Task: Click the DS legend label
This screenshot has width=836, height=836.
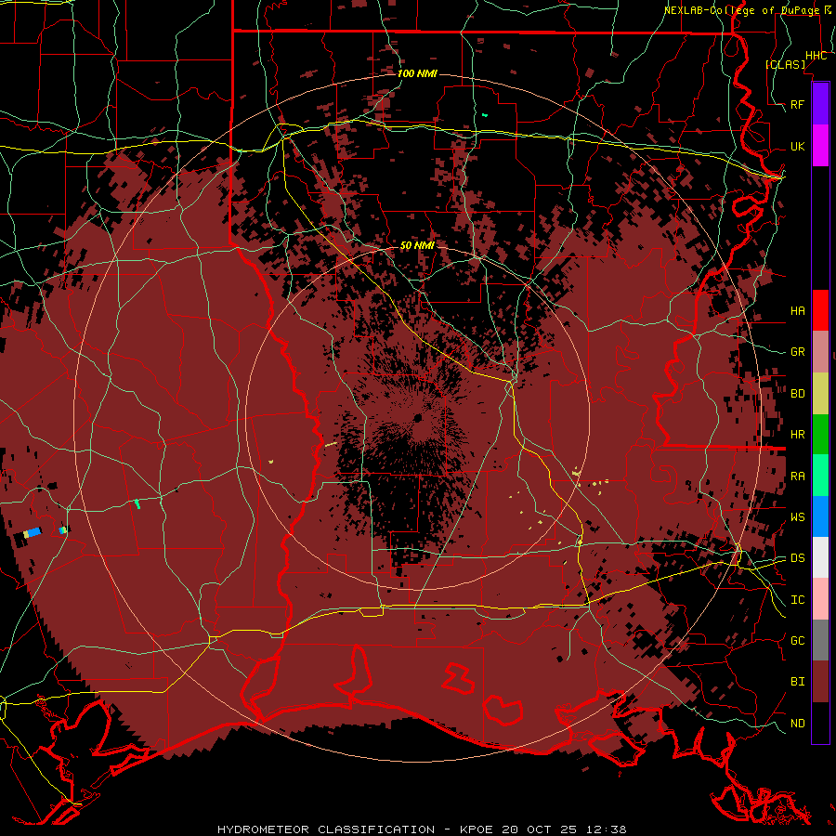Action: click(797, 557)
